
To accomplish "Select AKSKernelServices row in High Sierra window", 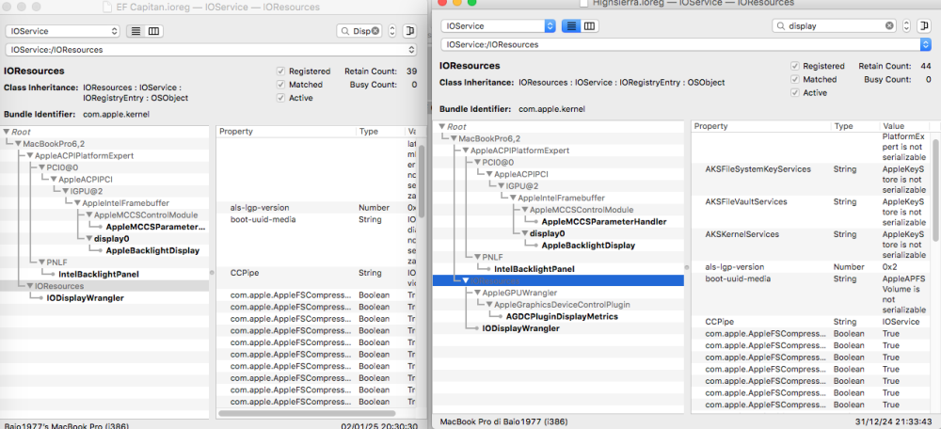I will coord(811,244).
